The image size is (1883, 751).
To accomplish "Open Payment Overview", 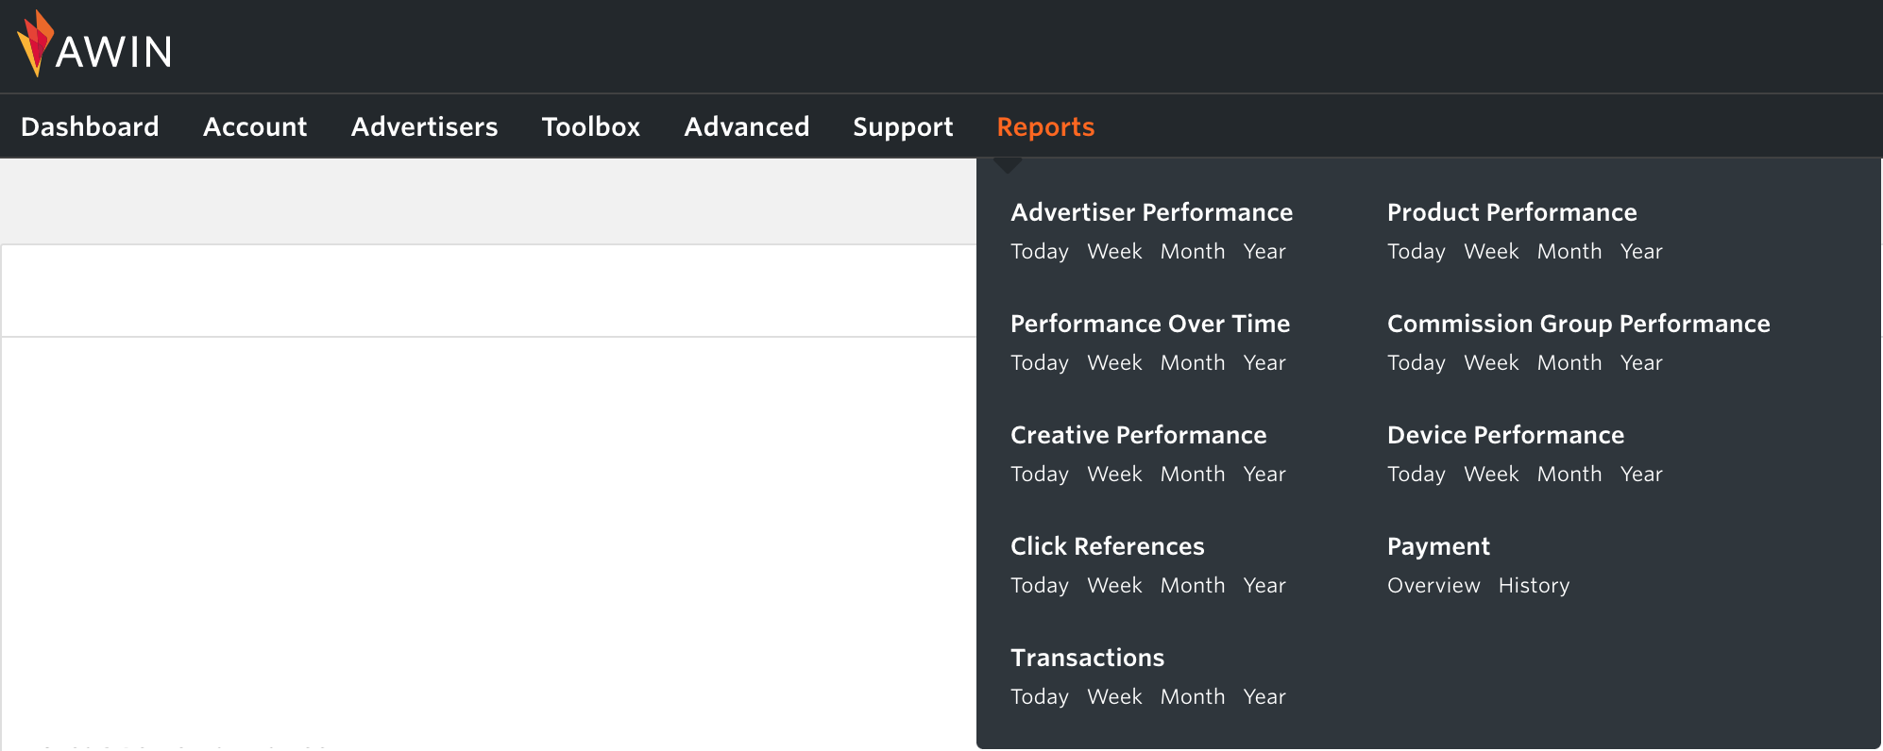I will click(x=1433, y=586).
